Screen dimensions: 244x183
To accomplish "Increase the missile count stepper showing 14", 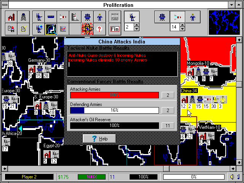I will click(x=182, y=25).
